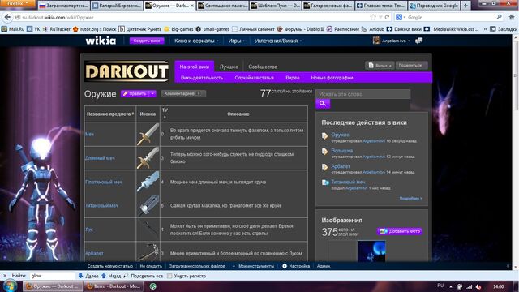Switch to the Сообщество tab
Image resolution: width=519 pixels, height=292 pixels.
point(263,67)
